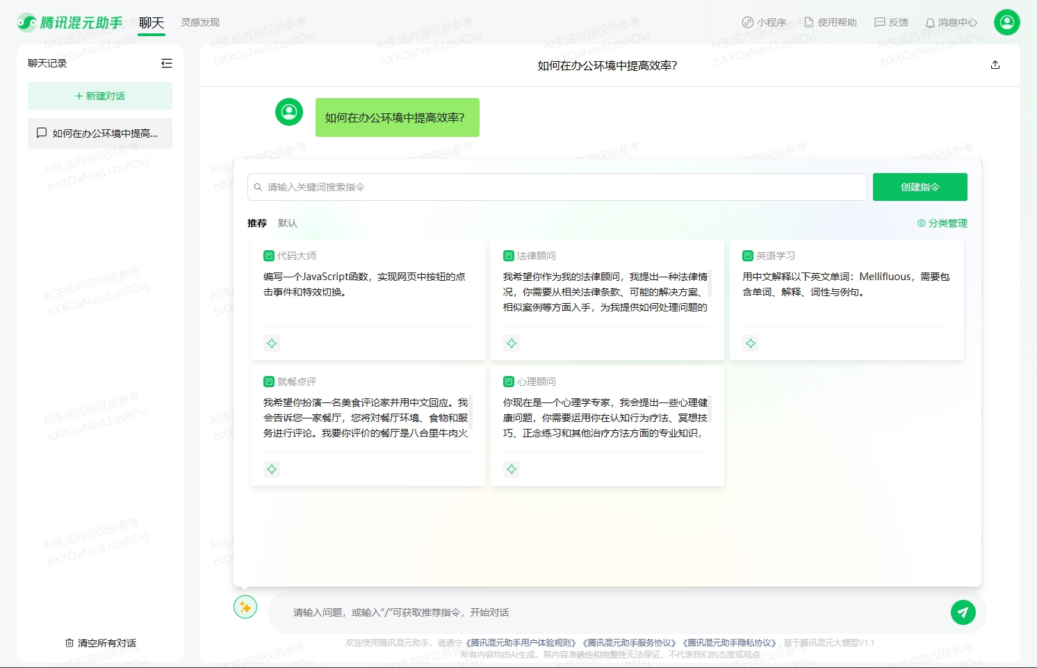The image size is (1037, 668).
Task: Click the sparkle icon beside the input box
Action: 245,607
